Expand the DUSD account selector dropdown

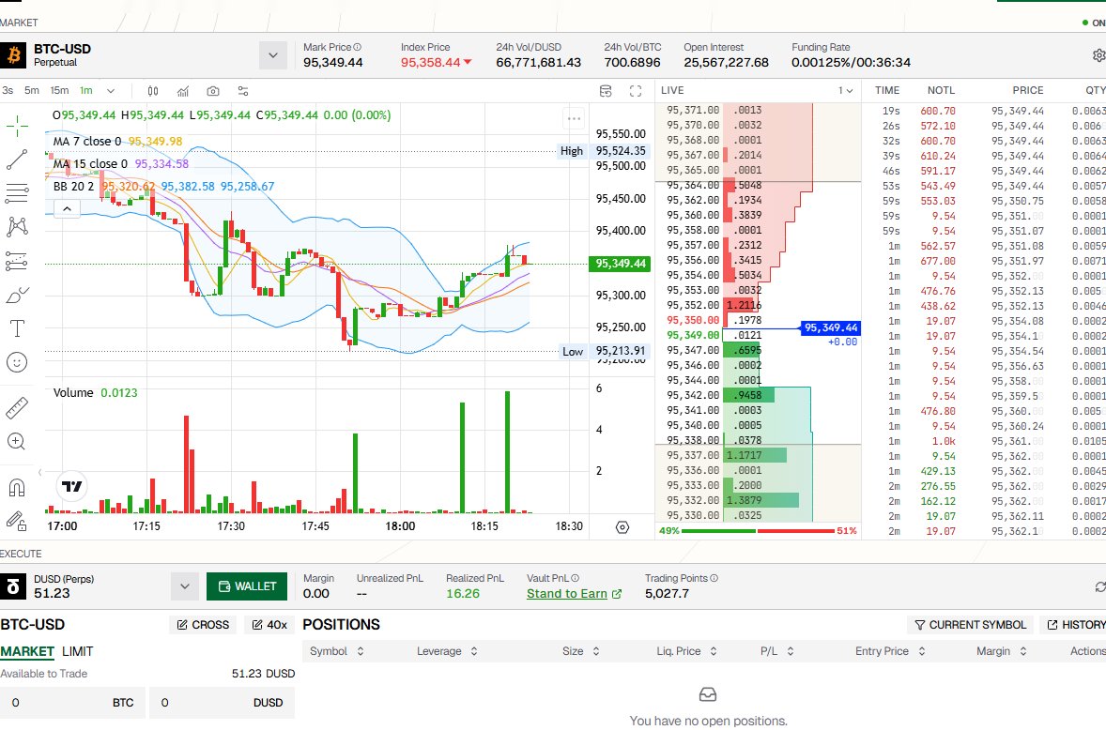point(184,586)
